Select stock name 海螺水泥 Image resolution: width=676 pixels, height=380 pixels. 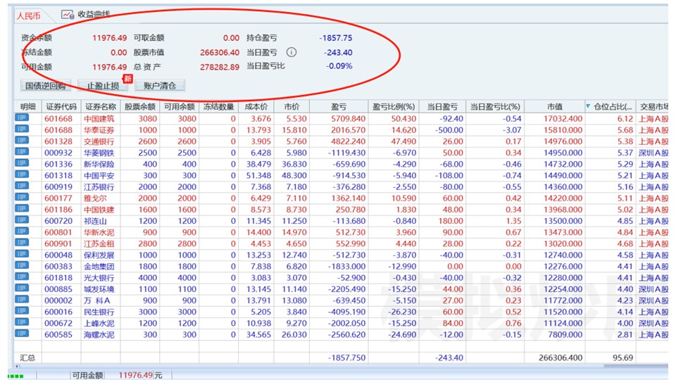point(99,334)
